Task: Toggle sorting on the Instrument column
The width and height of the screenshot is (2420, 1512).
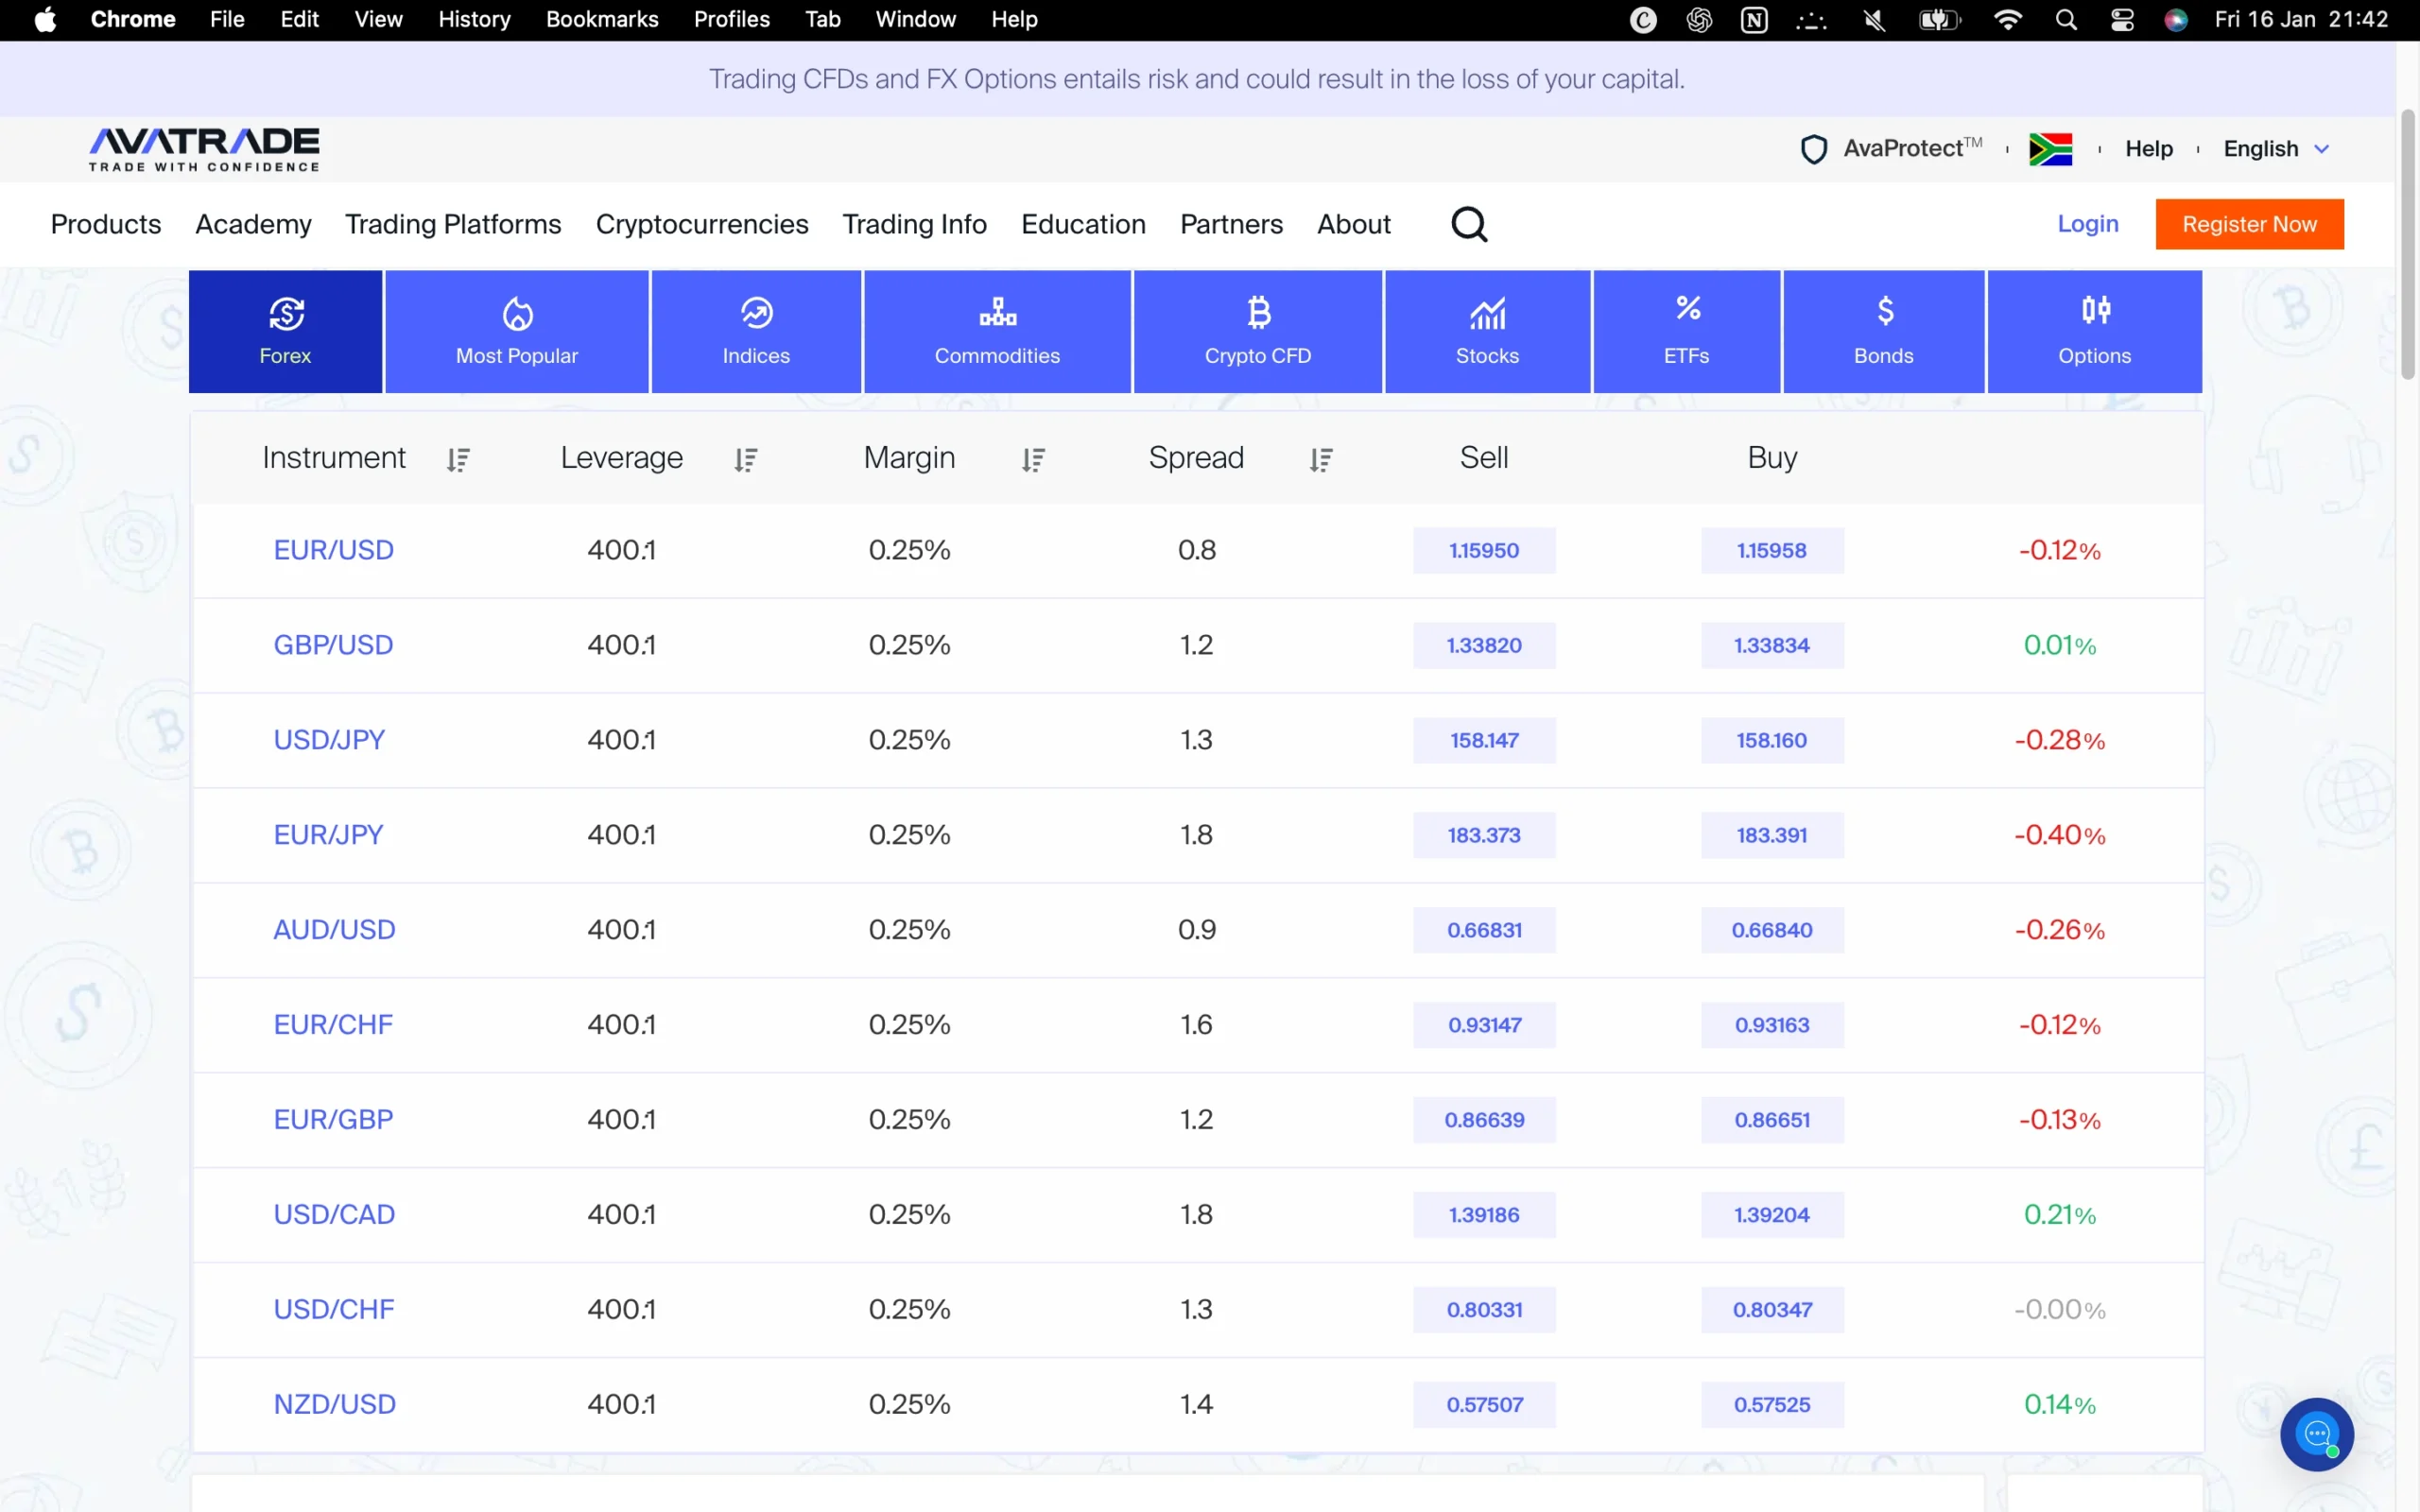Action: pyautogui.click(x=459, y=459)
